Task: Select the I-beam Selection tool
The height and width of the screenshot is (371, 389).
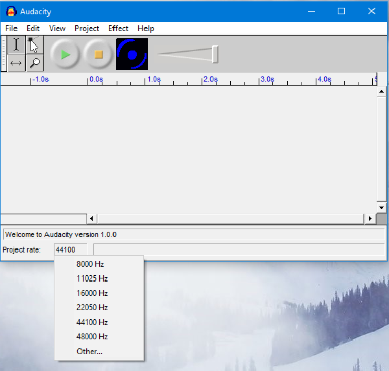Action: coord(16,45)
